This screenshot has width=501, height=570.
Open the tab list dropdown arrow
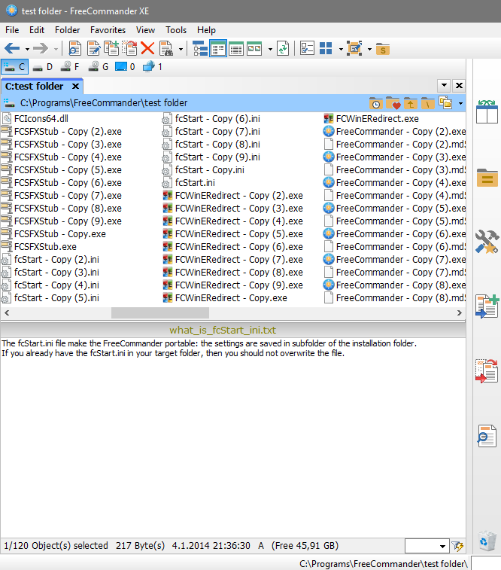click(444, 85)
